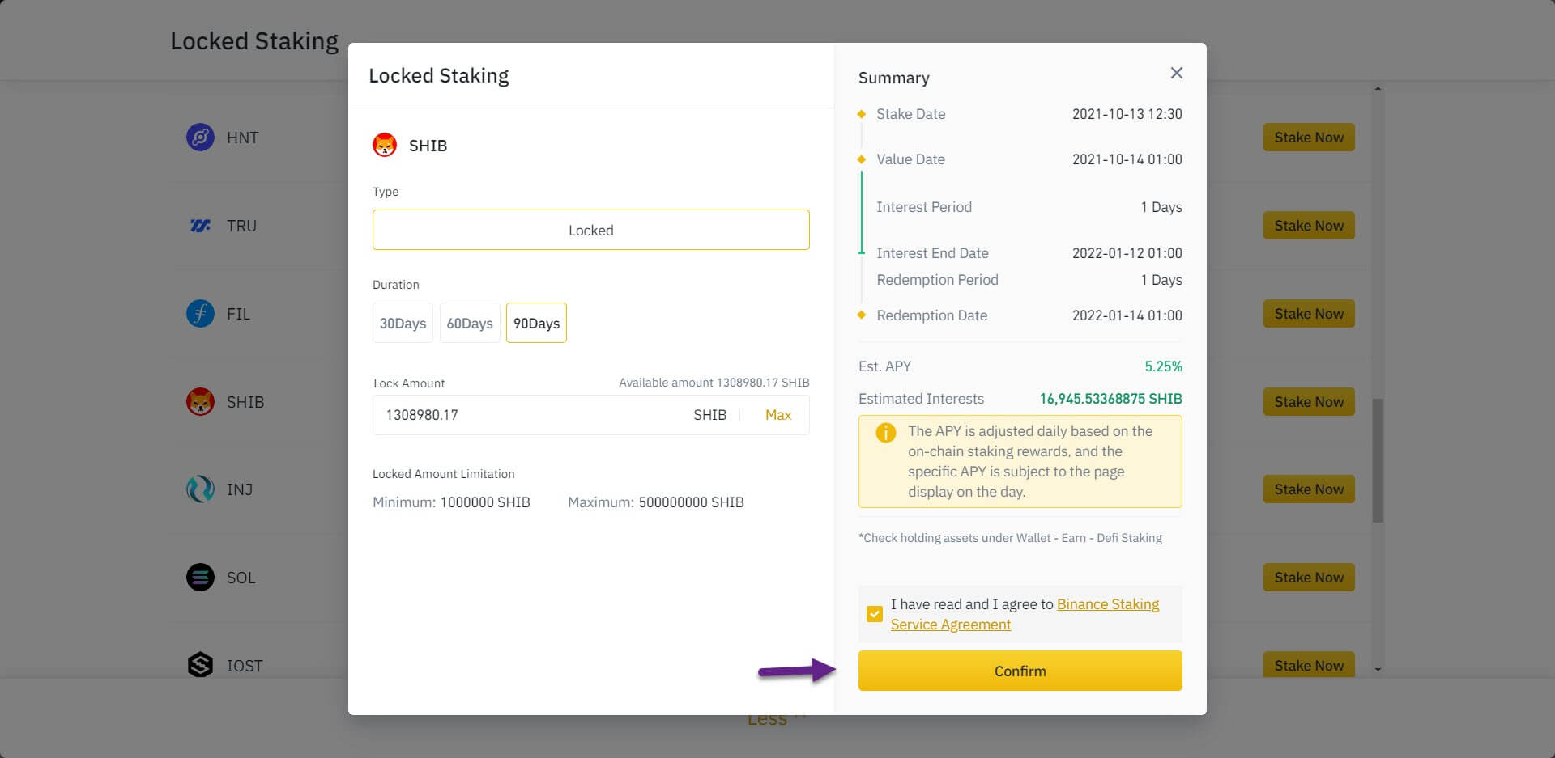Click Stake Now for IOST
The image size is (1555, 758).
point(1309,665)
